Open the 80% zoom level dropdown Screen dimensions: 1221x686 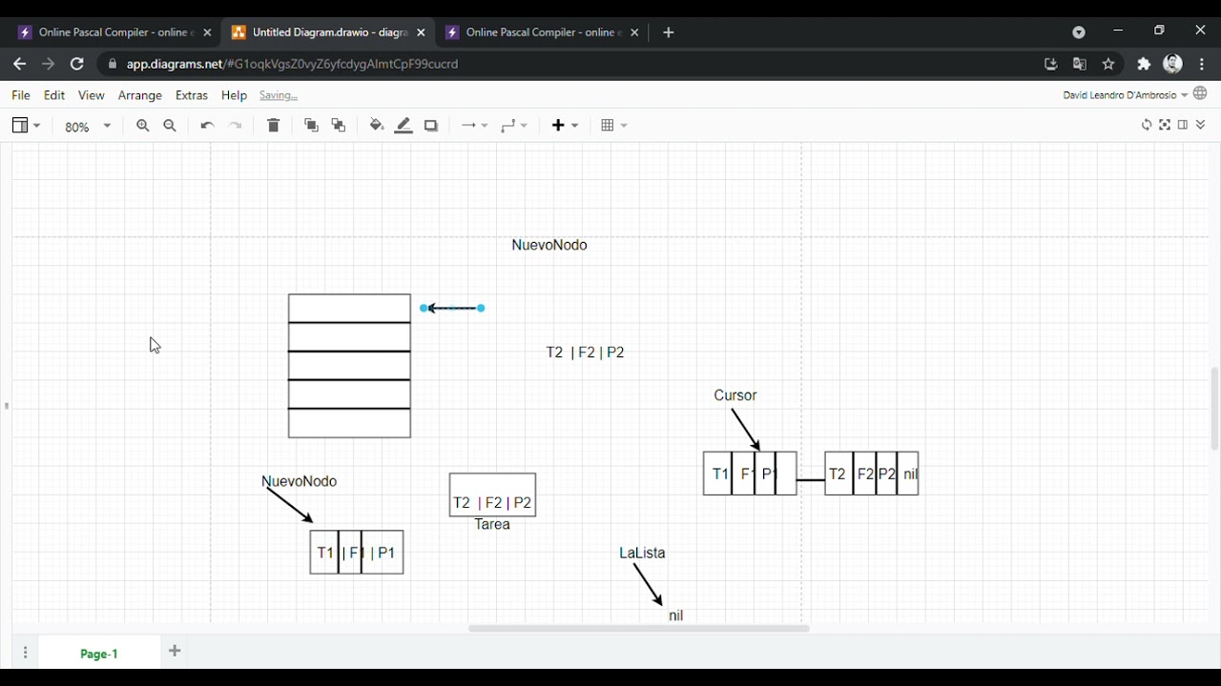pos(88,127)
